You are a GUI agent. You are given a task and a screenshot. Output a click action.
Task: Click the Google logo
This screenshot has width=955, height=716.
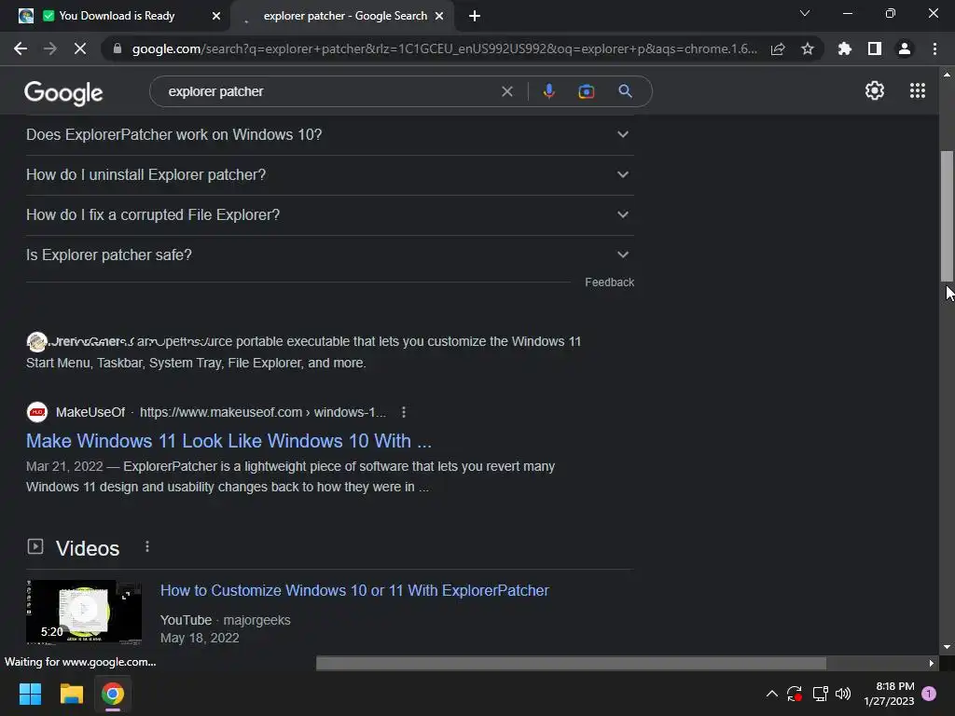pyautogui.click(x=63, y=92)
